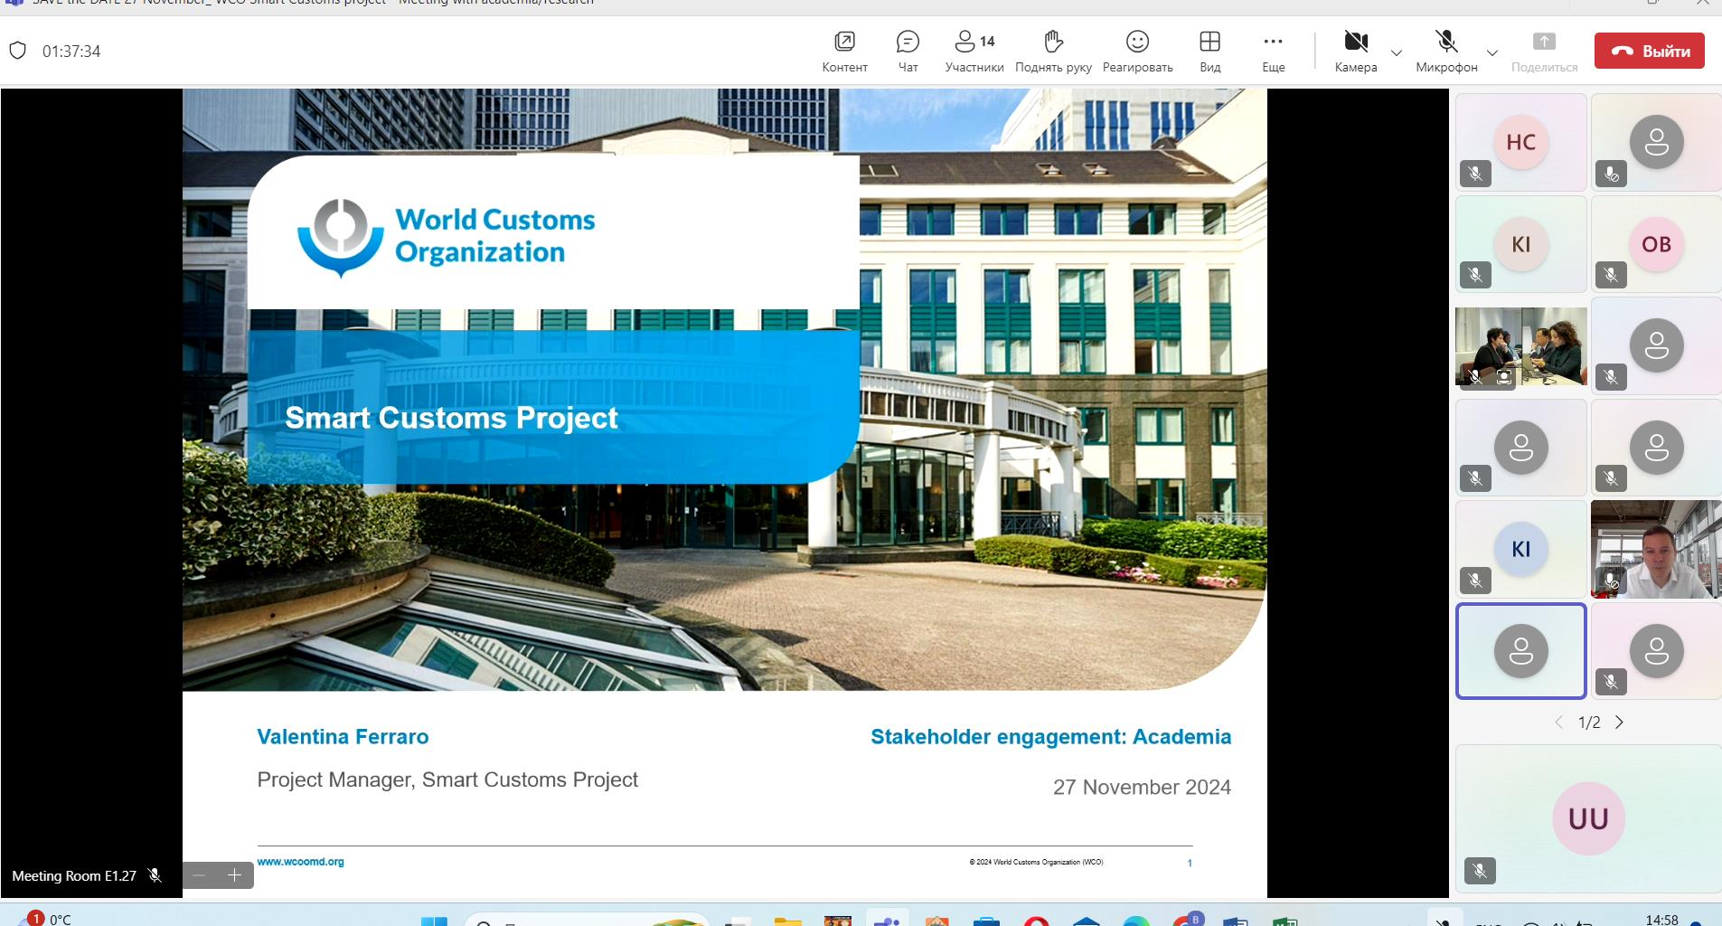
Task: Open the meeting room group video thumbnail
Action: click(1520, 346)
